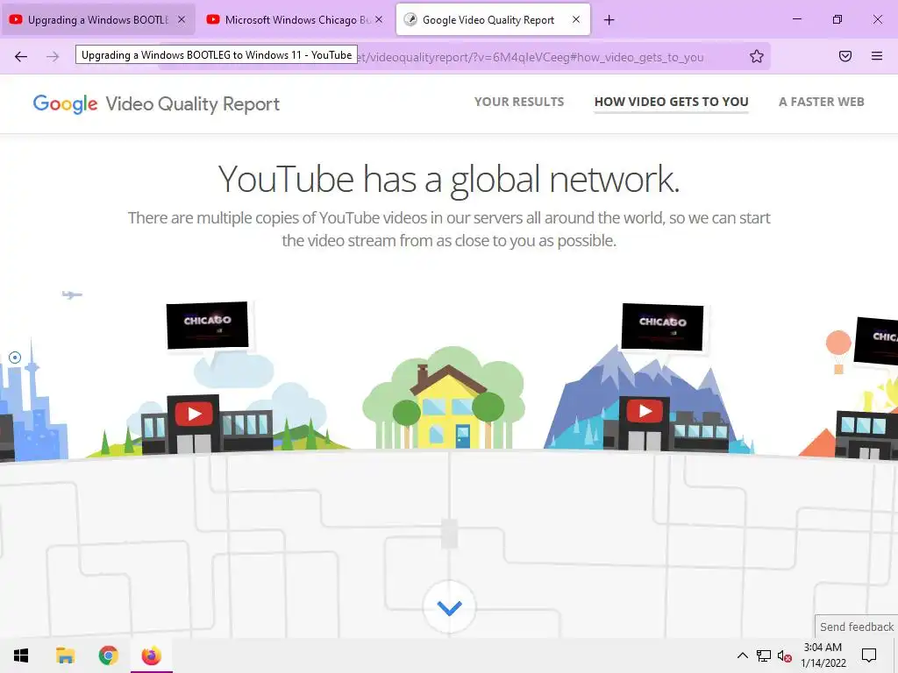This screenshot has height=673, width=898.
Task: Open the network status tray icon
Action: [x=764, y=655]
